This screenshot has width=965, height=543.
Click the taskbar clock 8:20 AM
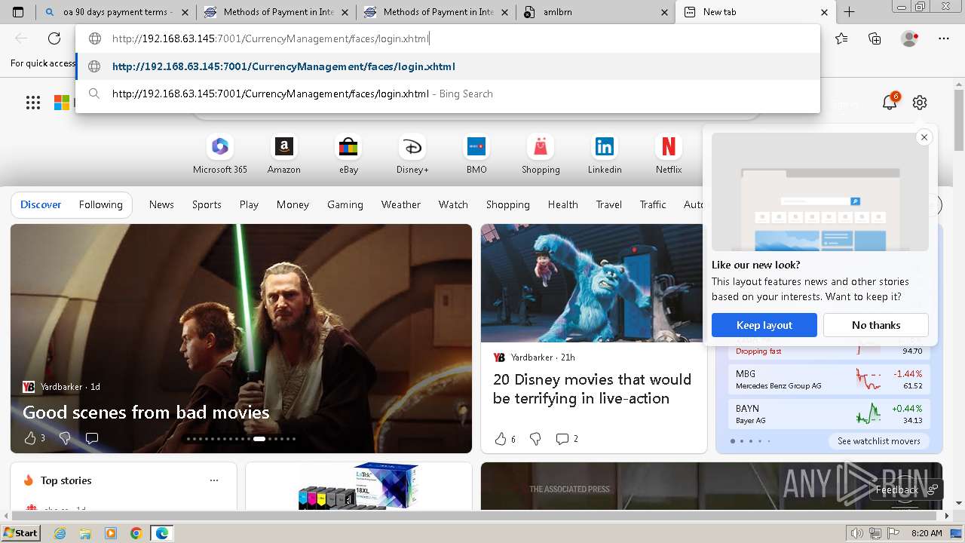coord(927,533)
